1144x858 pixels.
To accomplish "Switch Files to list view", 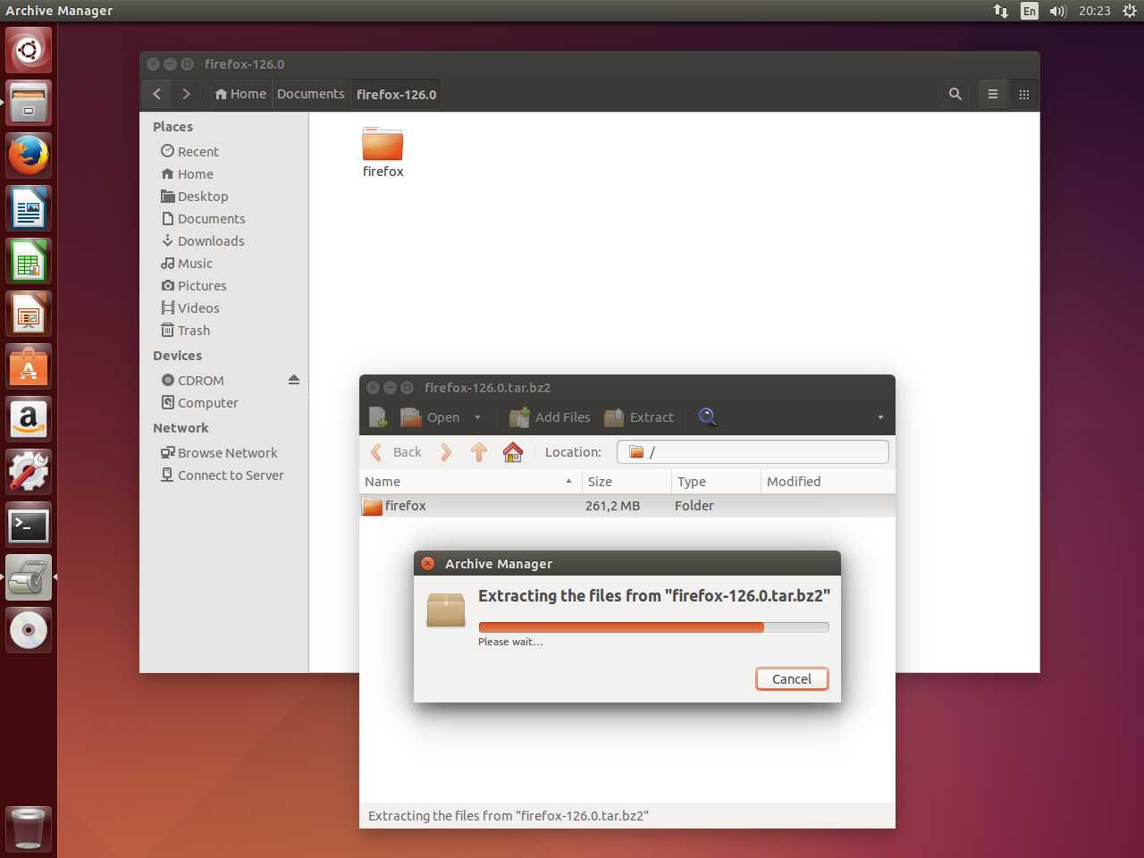I will point(992,94).
